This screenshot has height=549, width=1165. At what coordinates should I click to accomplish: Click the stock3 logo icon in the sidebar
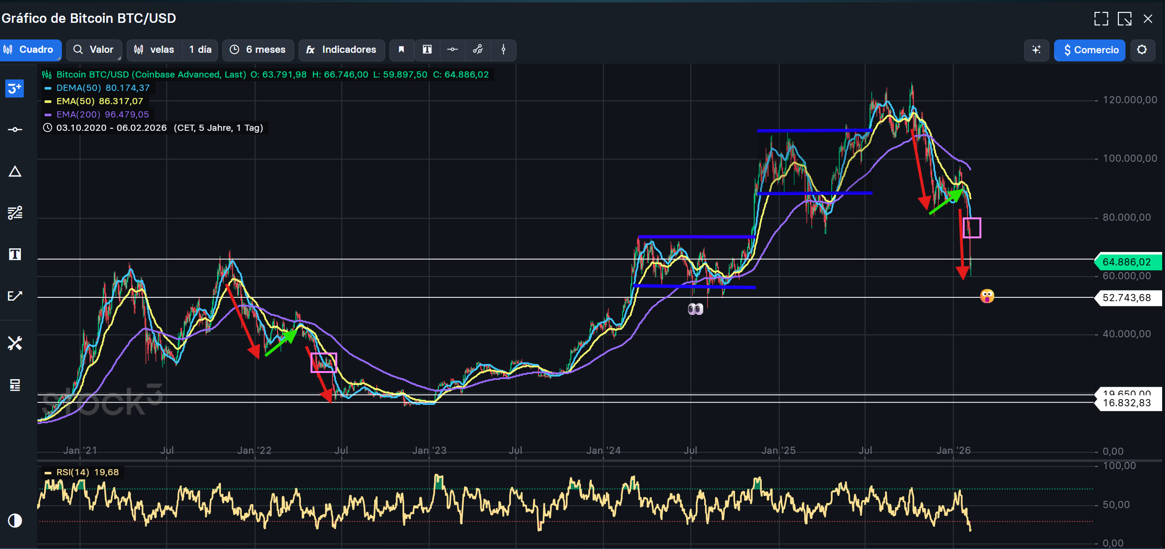[x=14, y=88]
